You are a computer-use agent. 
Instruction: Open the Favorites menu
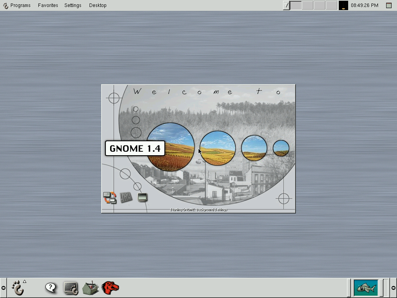tap(48, 5)
